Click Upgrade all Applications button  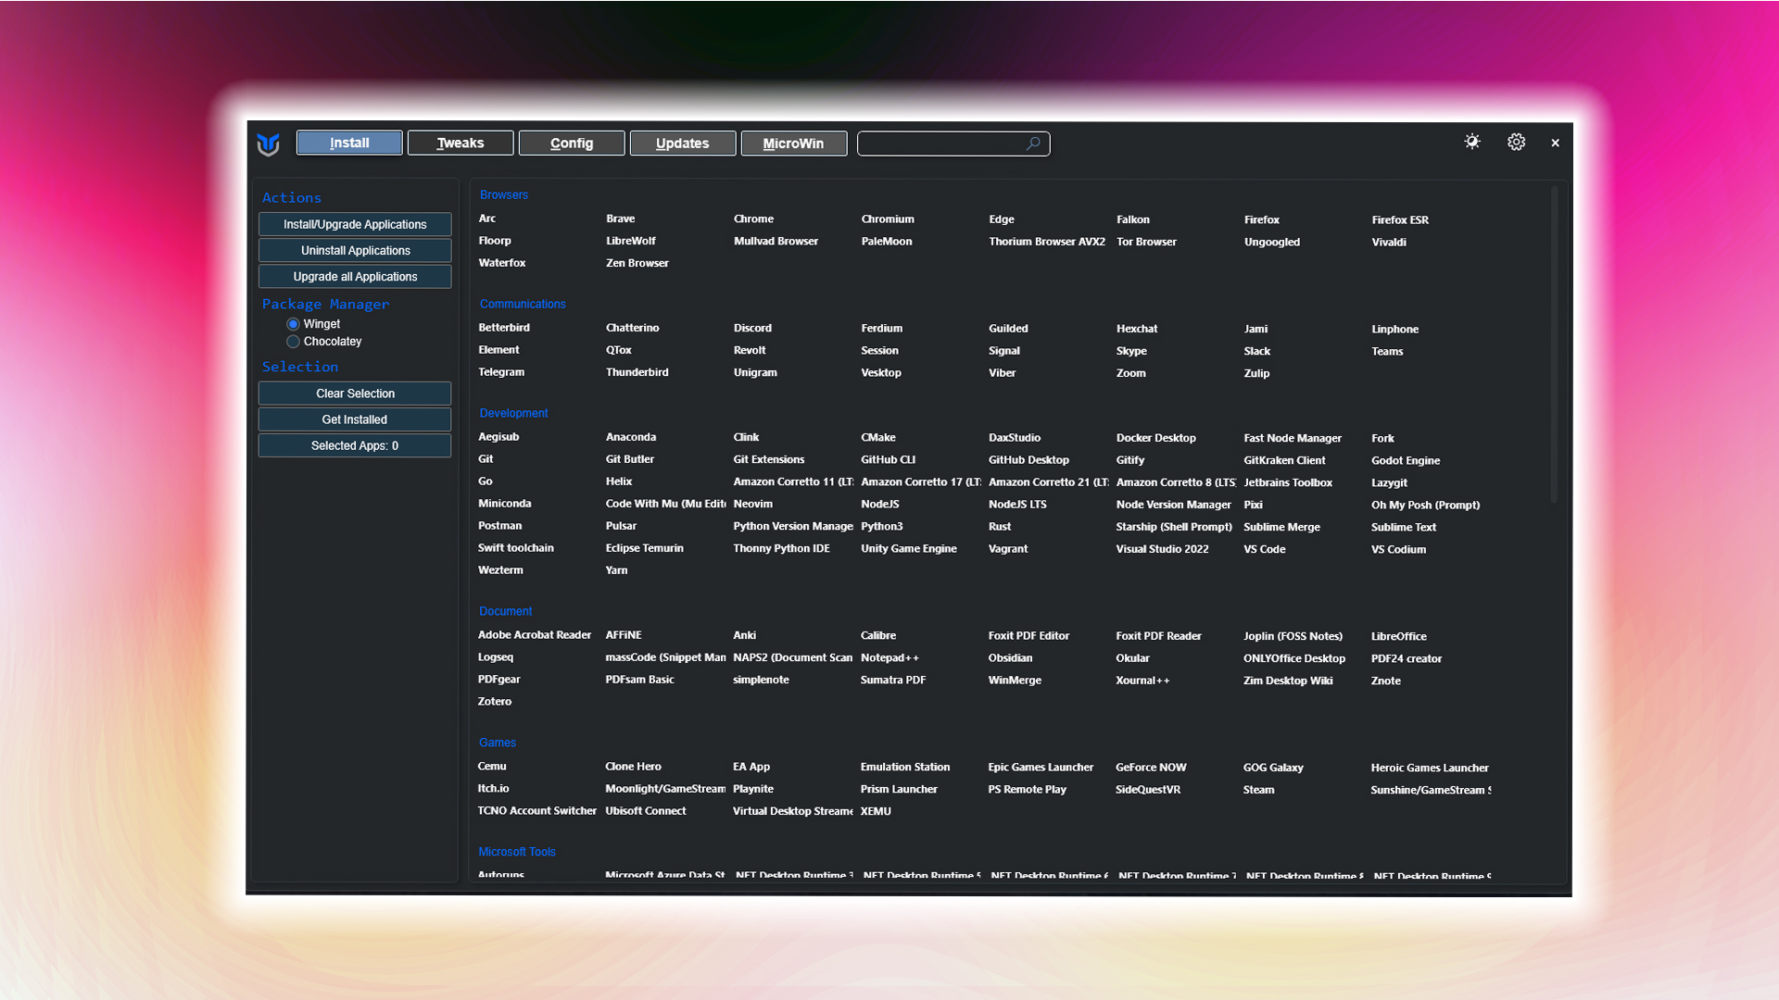click(x=355, y=276)
